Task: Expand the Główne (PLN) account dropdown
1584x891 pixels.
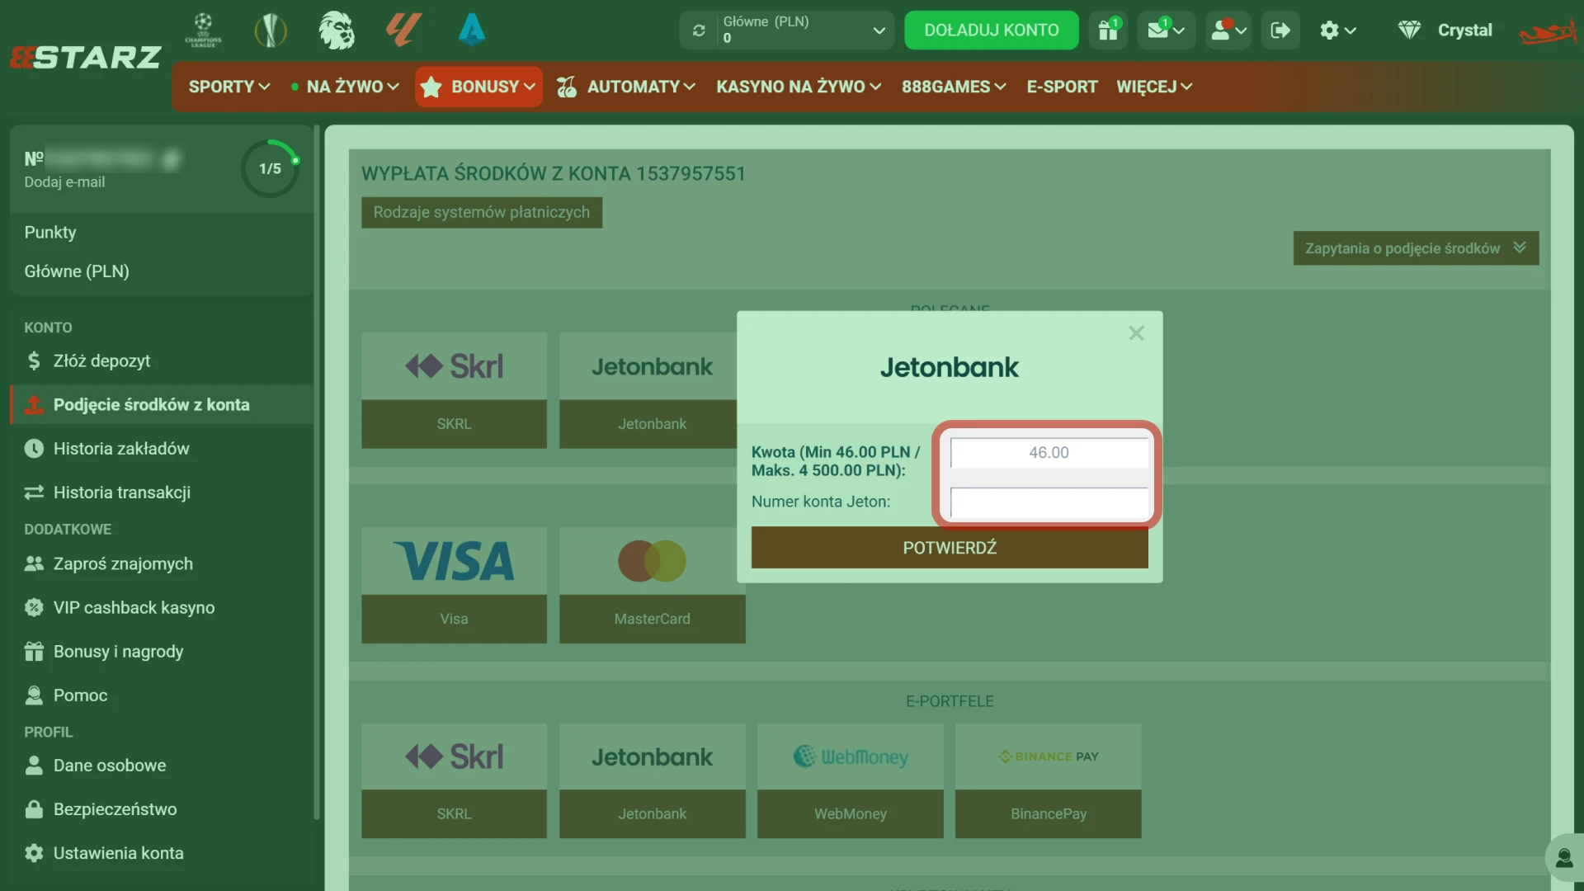Action: click(x=879, y=31)
